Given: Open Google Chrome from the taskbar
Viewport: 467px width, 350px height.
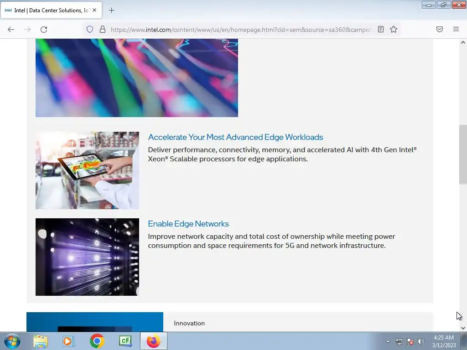Looking at the screenshot, I should coord(97,341).
